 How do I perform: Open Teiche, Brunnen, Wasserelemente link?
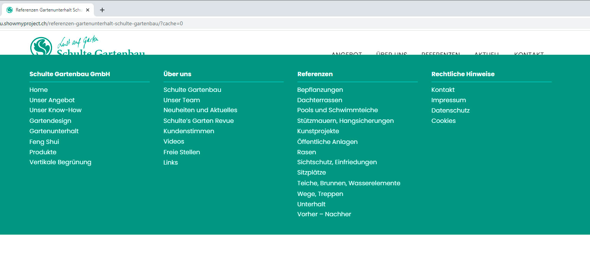pyautogui.click(x=348, y=183)
